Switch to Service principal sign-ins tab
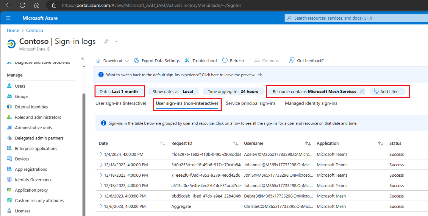The width and height of the screenshot is (428, 216). click(x=251, y=103)
